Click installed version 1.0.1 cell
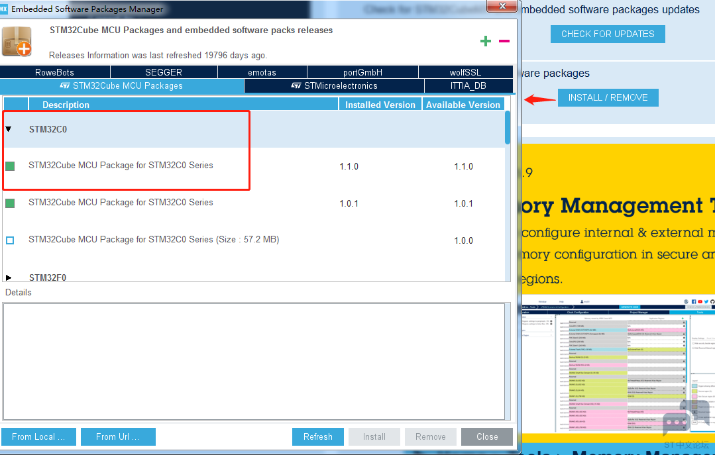This screenshot has width=715, height=455. pos(349,203)
